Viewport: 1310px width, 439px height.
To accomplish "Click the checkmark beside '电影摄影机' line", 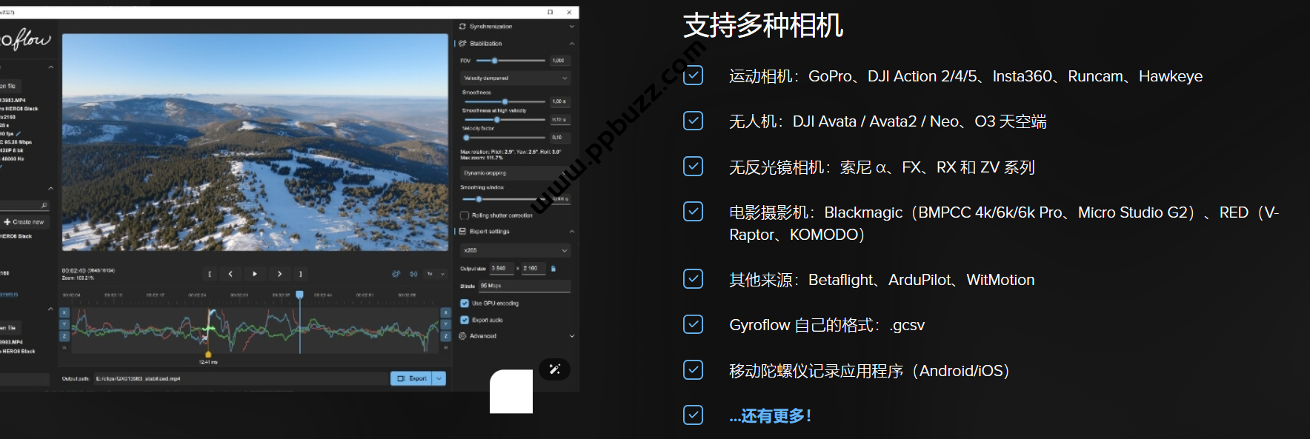I will click(x=693, y=212).
